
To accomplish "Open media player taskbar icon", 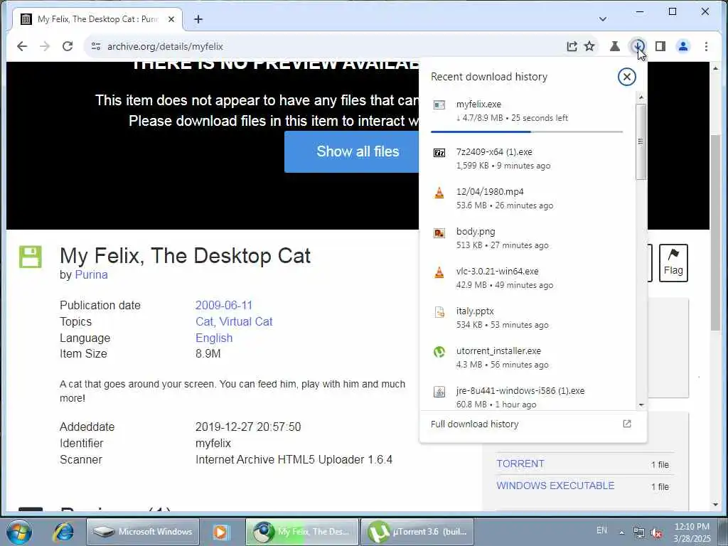I will (x=221, y=532).
